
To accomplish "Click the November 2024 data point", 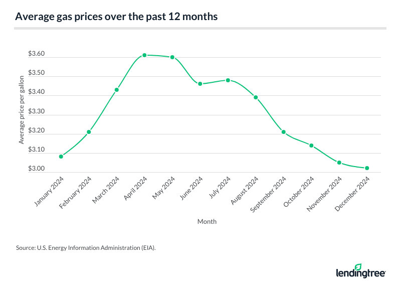I will click(339, 163).
